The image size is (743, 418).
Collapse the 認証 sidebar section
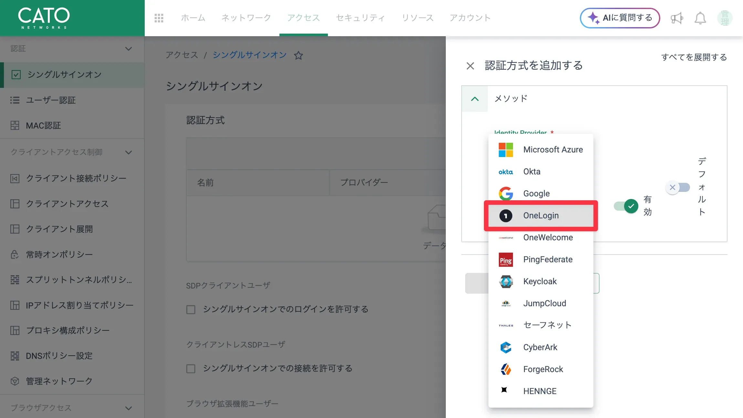point(129,49)
